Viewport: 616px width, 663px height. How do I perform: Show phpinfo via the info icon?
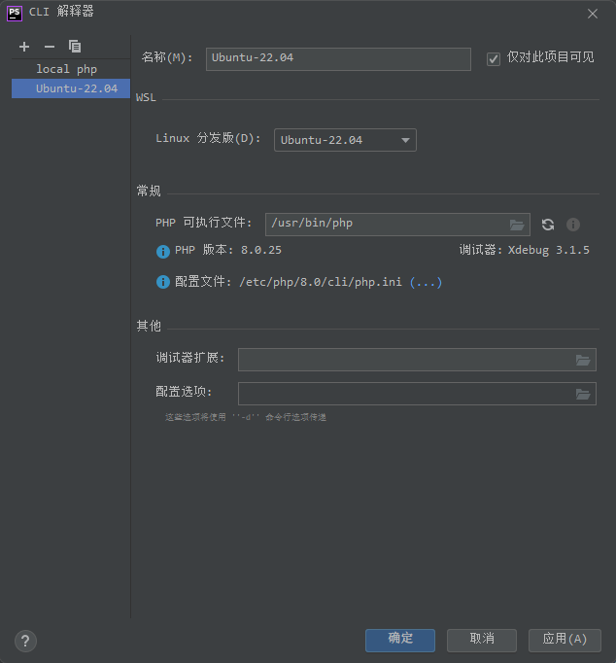(573, 225)
